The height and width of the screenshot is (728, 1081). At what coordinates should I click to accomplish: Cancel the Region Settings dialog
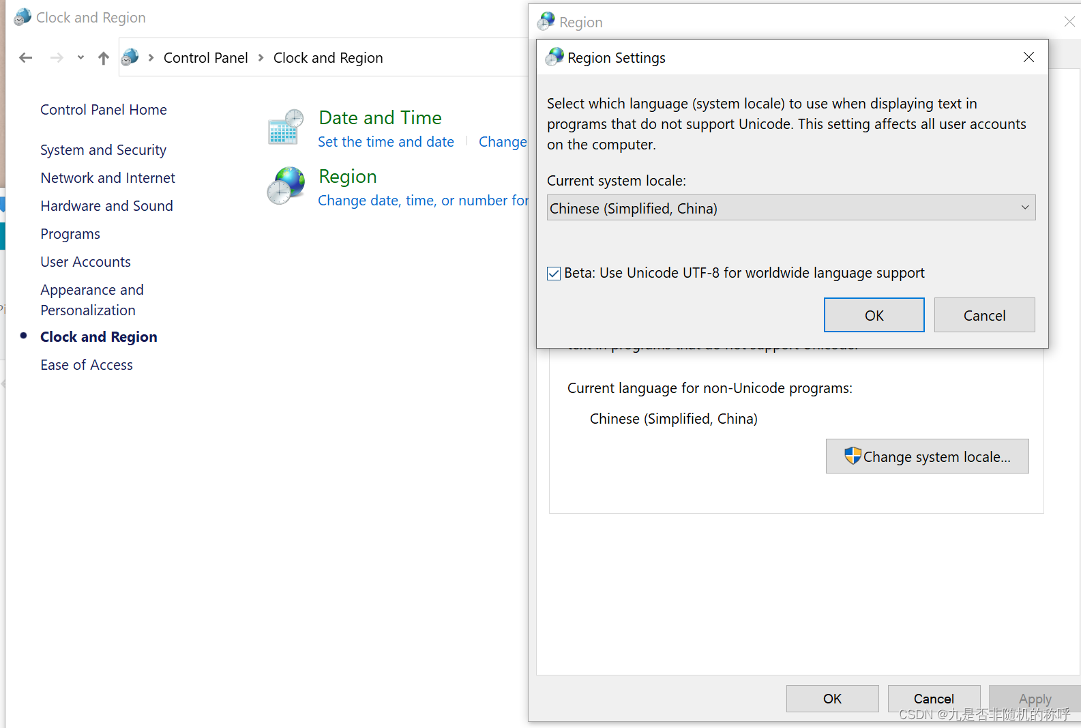(x=984, y=315)
